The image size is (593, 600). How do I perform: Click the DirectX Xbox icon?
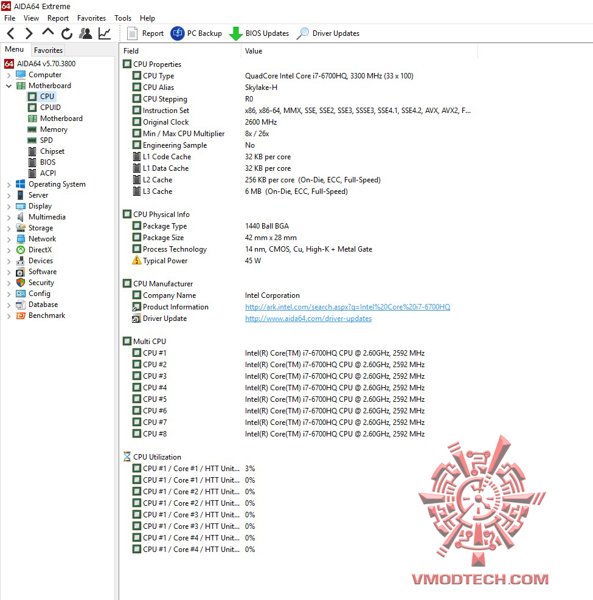tap(21, 250)
